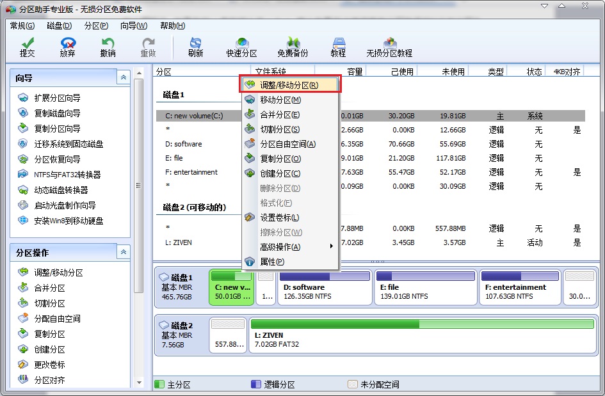Select 分配自由空间 in sidebar
The height and width of the screenshot is (396, 605).
[49, 319]
